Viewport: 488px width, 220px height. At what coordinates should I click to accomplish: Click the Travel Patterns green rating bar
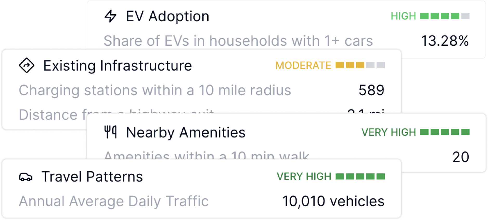(360, 177)
